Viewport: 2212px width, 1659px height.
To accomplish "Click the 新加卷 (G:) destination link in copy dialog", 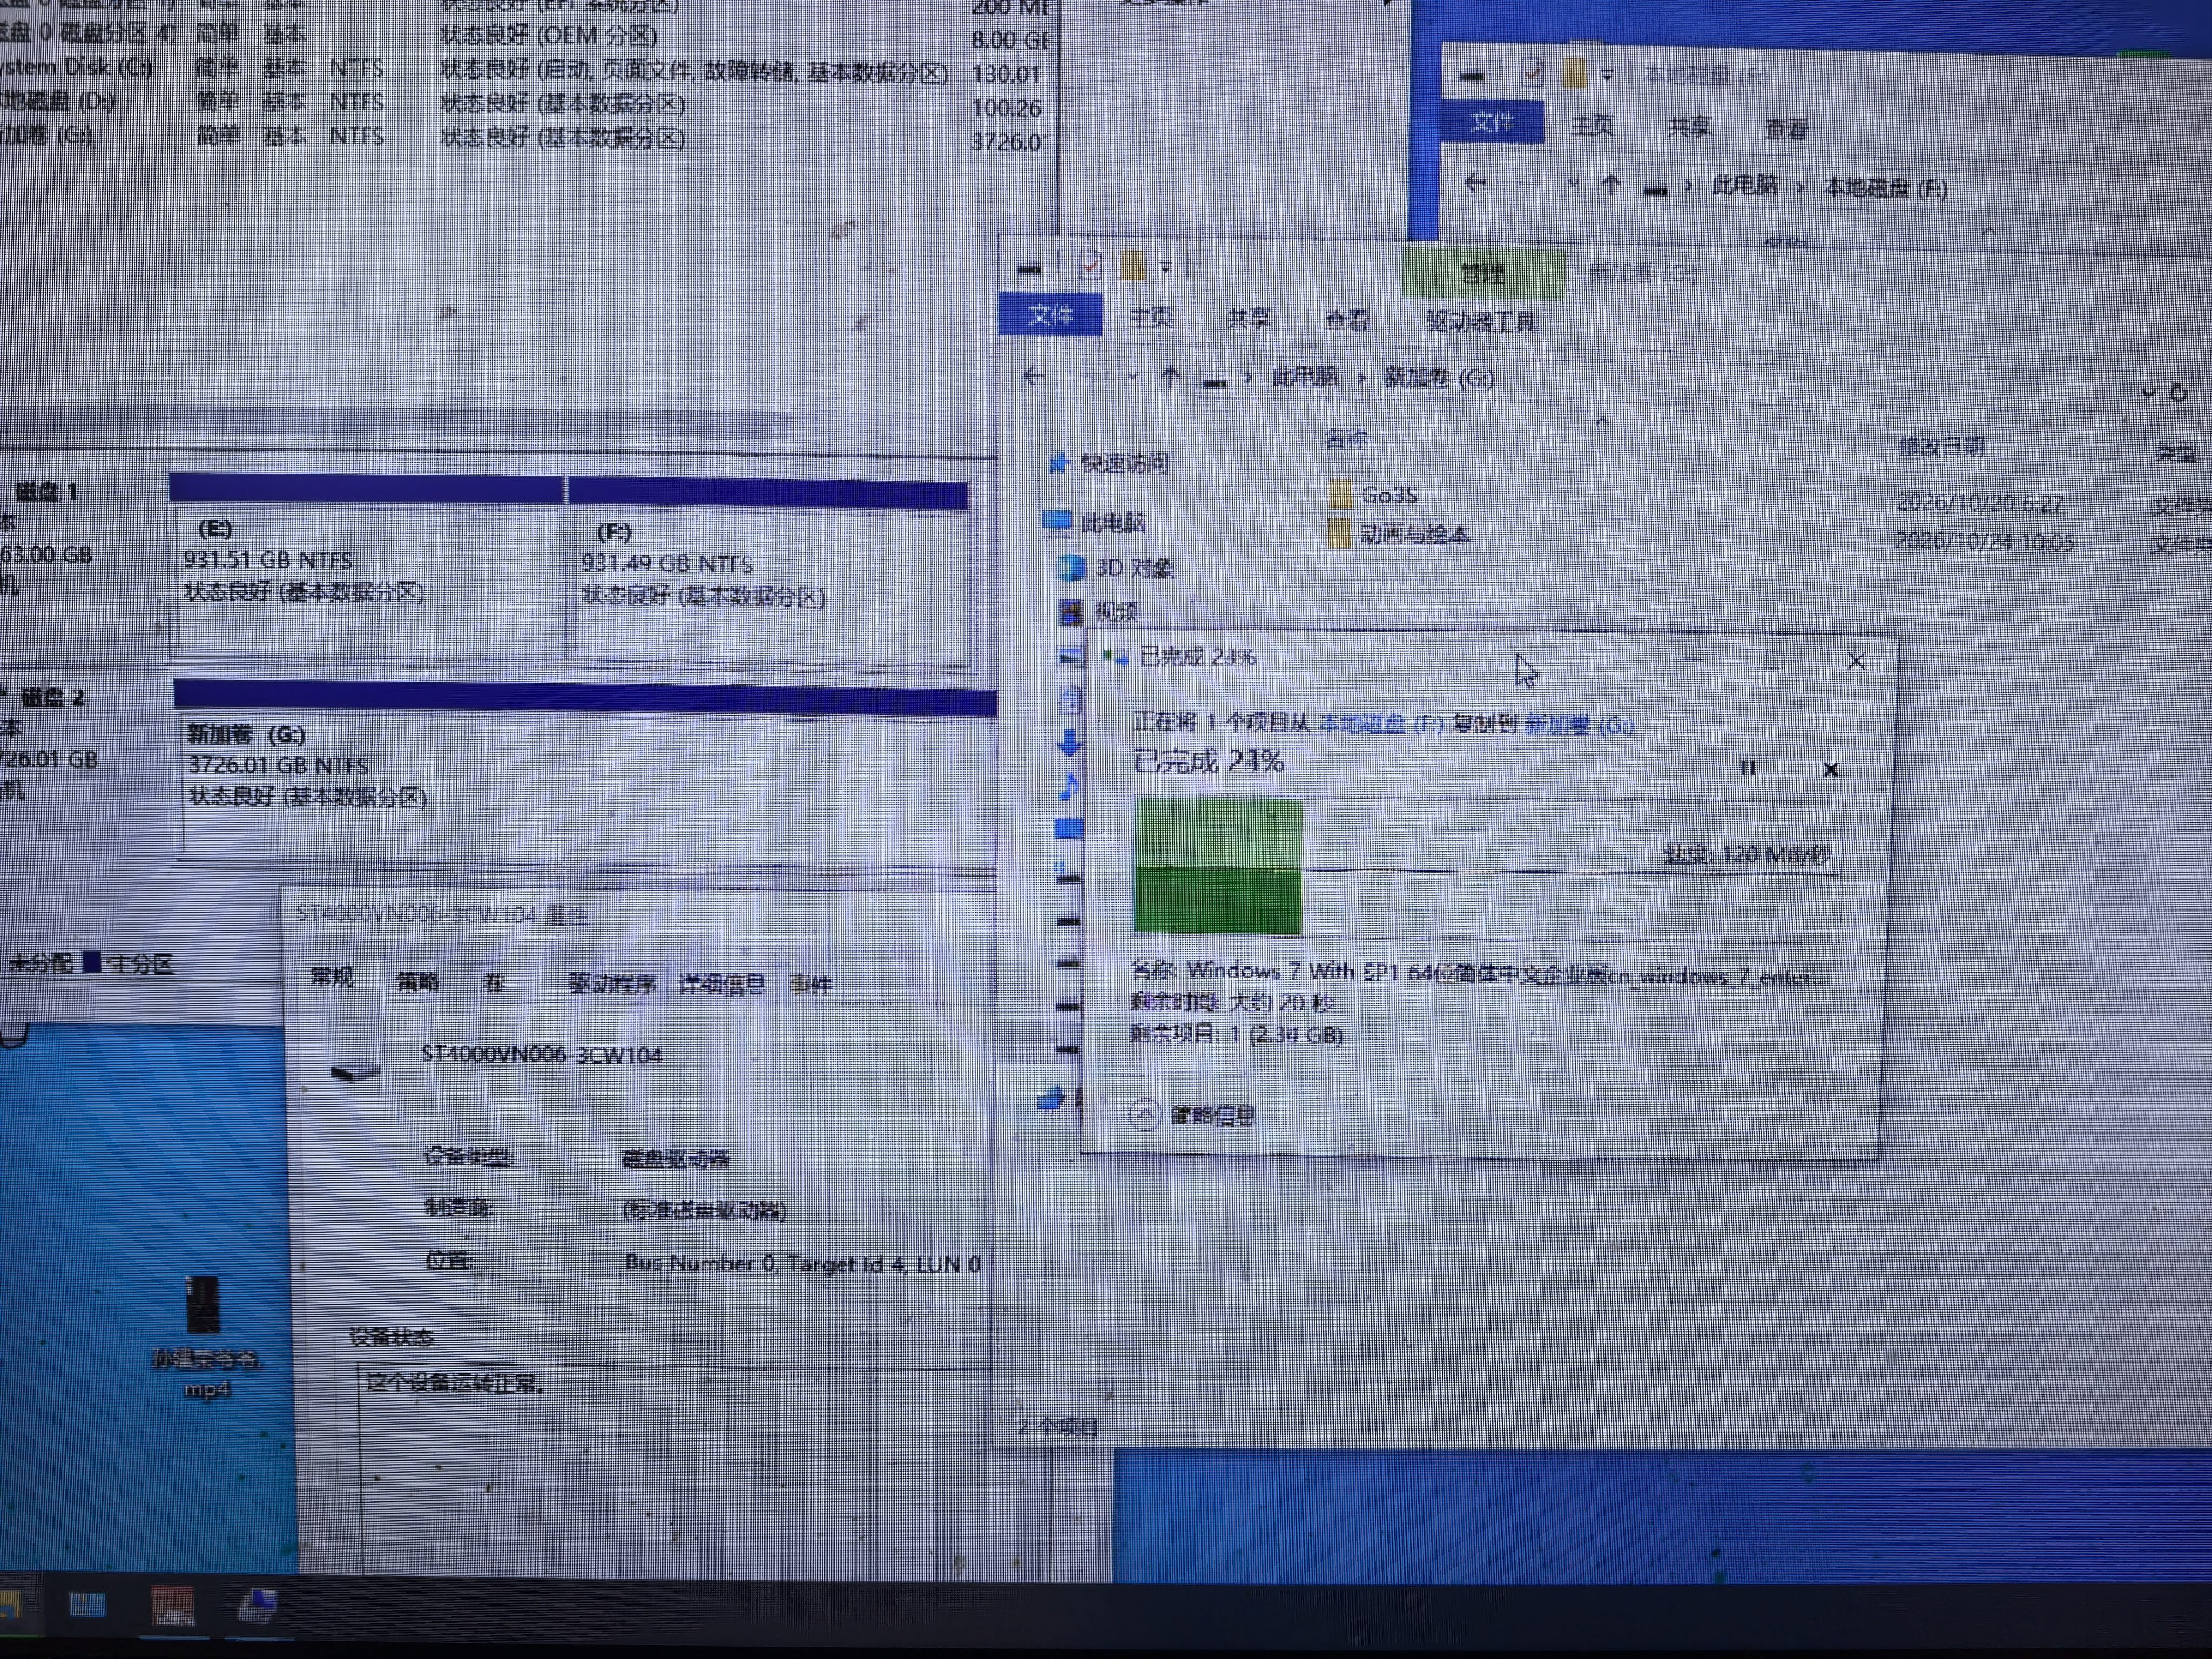I will coord(1578,724).
